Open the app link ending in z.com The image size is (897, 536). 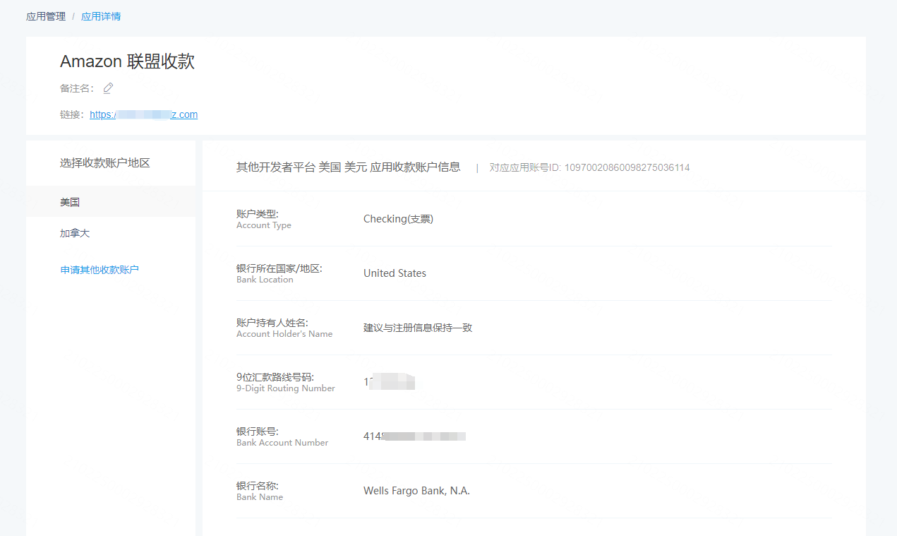point(143,114)
